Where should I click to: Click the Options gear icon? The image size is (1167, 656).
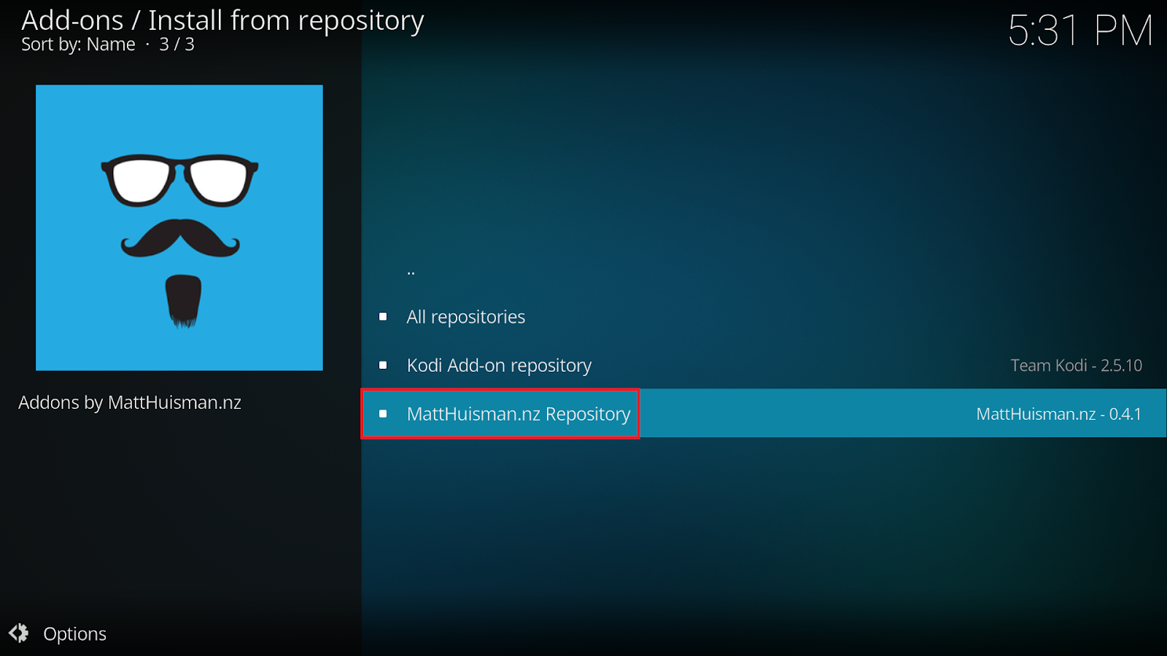19,633
